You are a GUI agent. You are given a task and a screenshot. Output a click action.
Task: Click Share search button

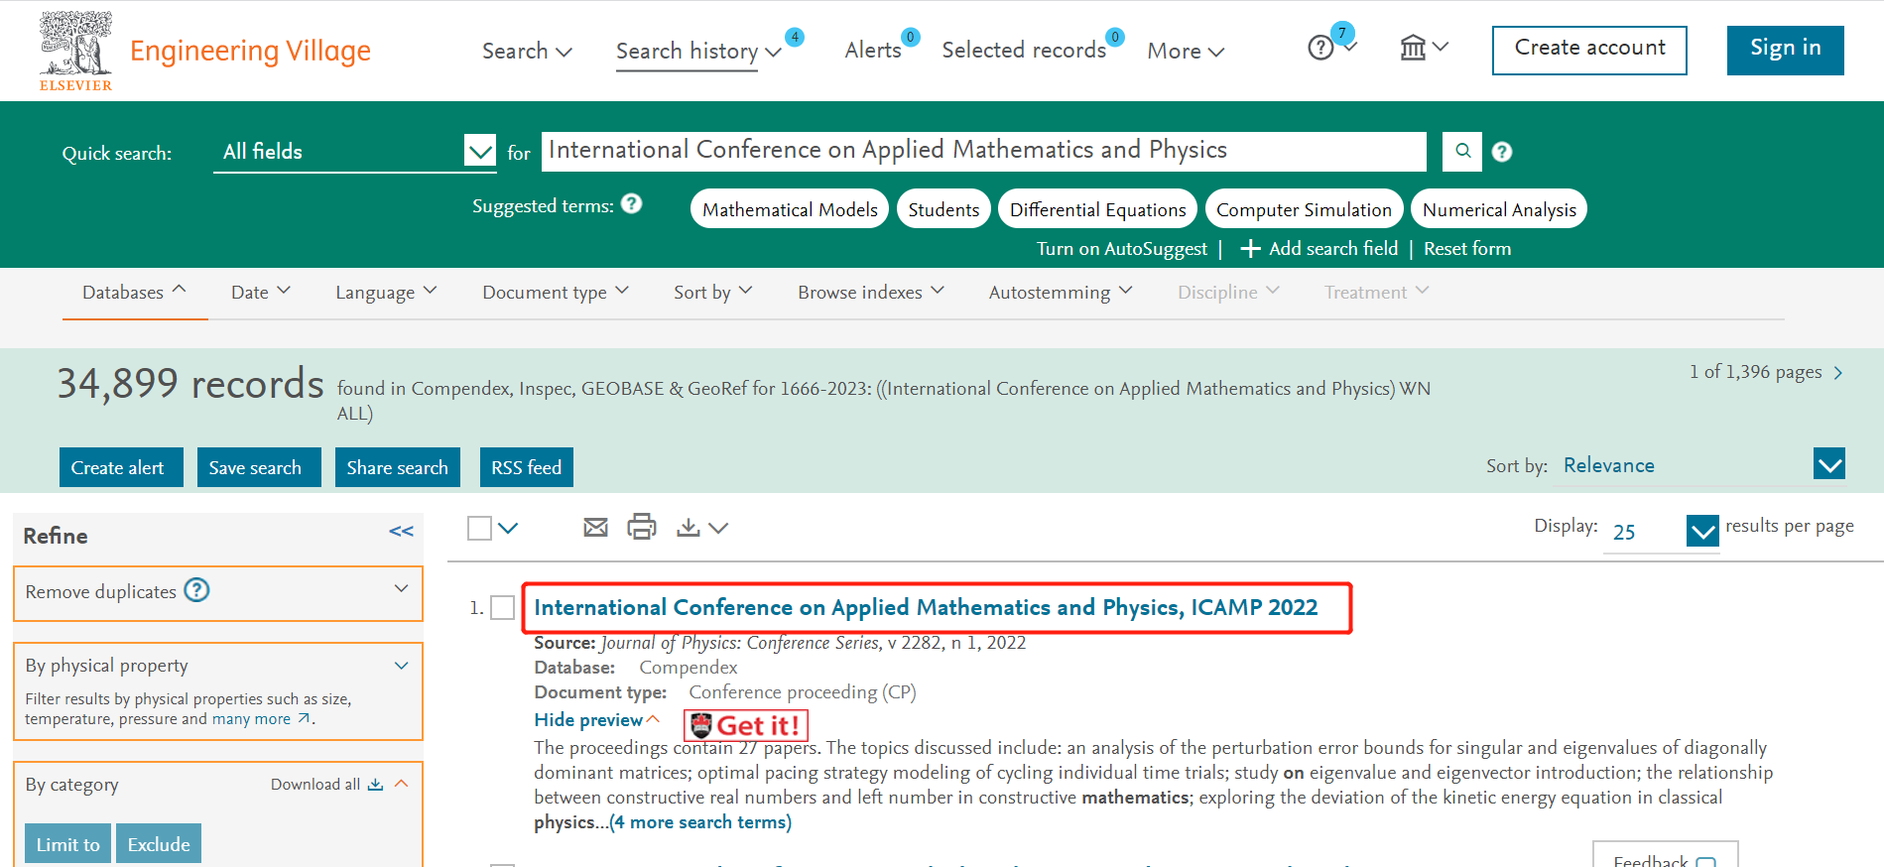pyautogui.click(x=398, y=467)
